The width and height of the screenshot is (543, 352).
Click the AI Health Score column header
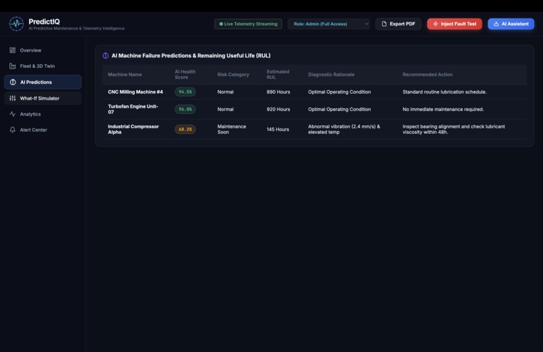tap(185, 75)
